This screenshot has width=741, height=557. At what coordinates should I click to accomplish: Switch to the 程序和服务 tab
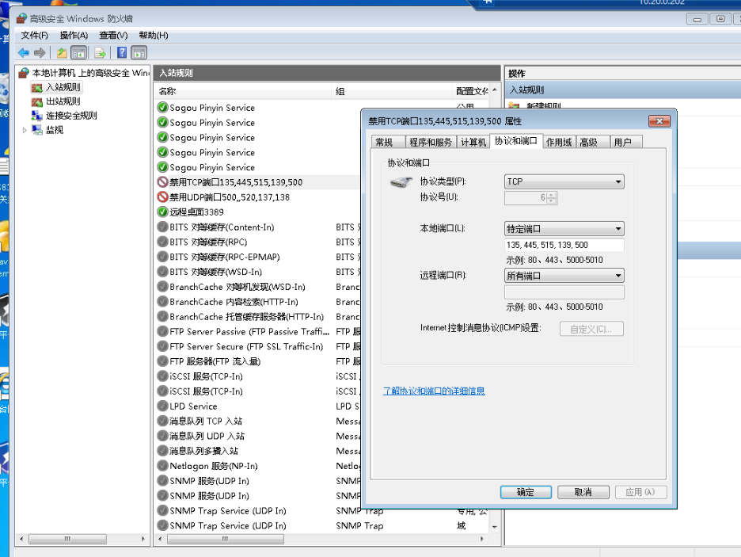pos(431,143)
